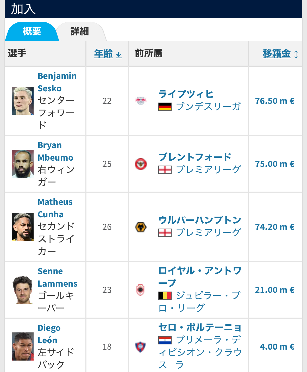The image size is (307, 372).
Task: Click the RB Leipzig club crest
Action: coord(141,101)
